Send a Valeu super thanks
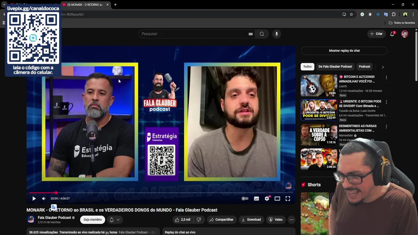418x235 pixels. tap(275, 220)
